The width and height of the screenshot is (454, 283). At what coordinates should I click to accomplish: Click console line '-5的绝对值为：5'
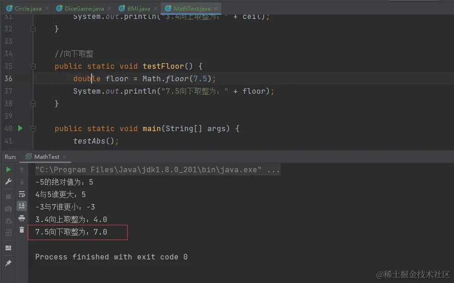point(64,182)
